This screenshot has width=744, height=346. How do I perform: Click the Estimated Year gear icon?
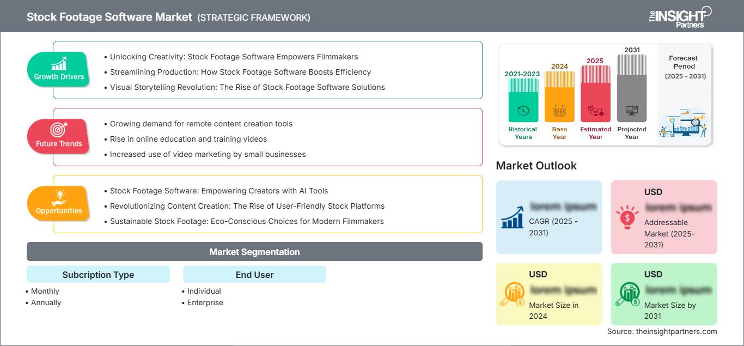click(x=595, y=111)
